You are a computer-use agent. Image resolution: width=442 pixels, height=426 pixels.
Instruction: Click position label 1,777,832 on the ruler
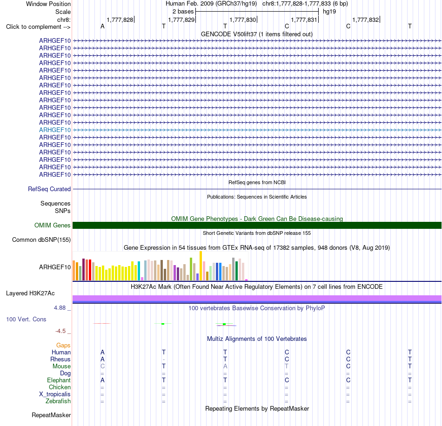366,20
